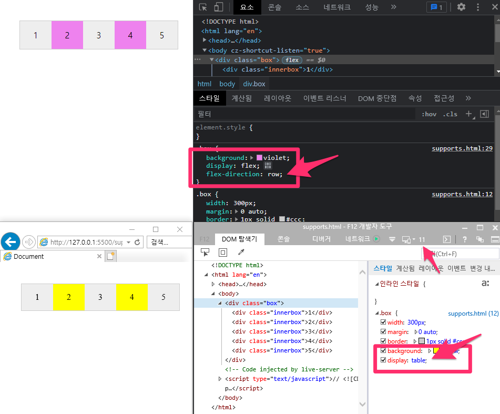Collapse the body node in Chrome elements tree
Viewport: 500px width, 414px height.
pyautogui.click(x=205, y=50)
